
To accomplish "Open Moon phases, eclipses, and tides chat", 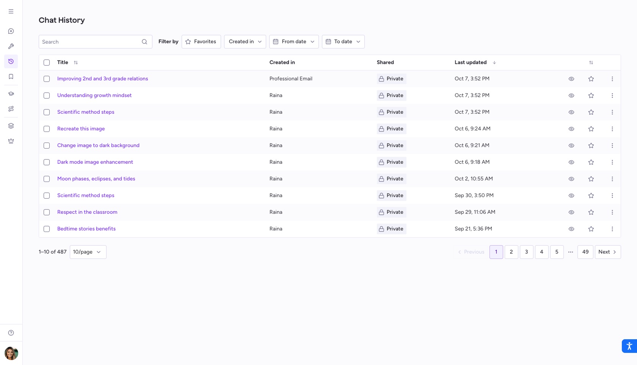I will (96, 179).
